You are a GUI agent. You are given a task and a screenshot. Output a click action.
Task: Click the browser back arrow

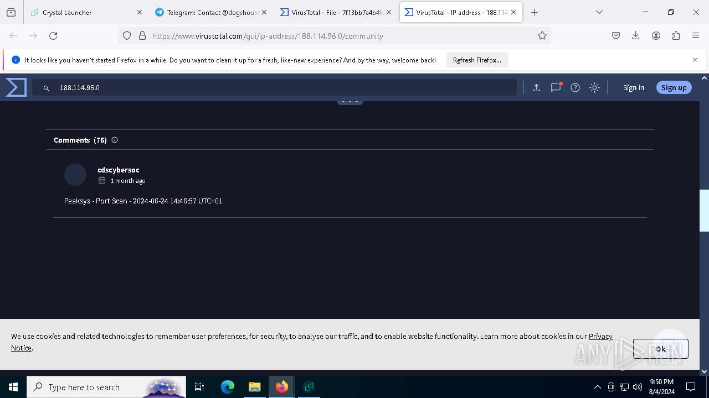coord(13,35)
